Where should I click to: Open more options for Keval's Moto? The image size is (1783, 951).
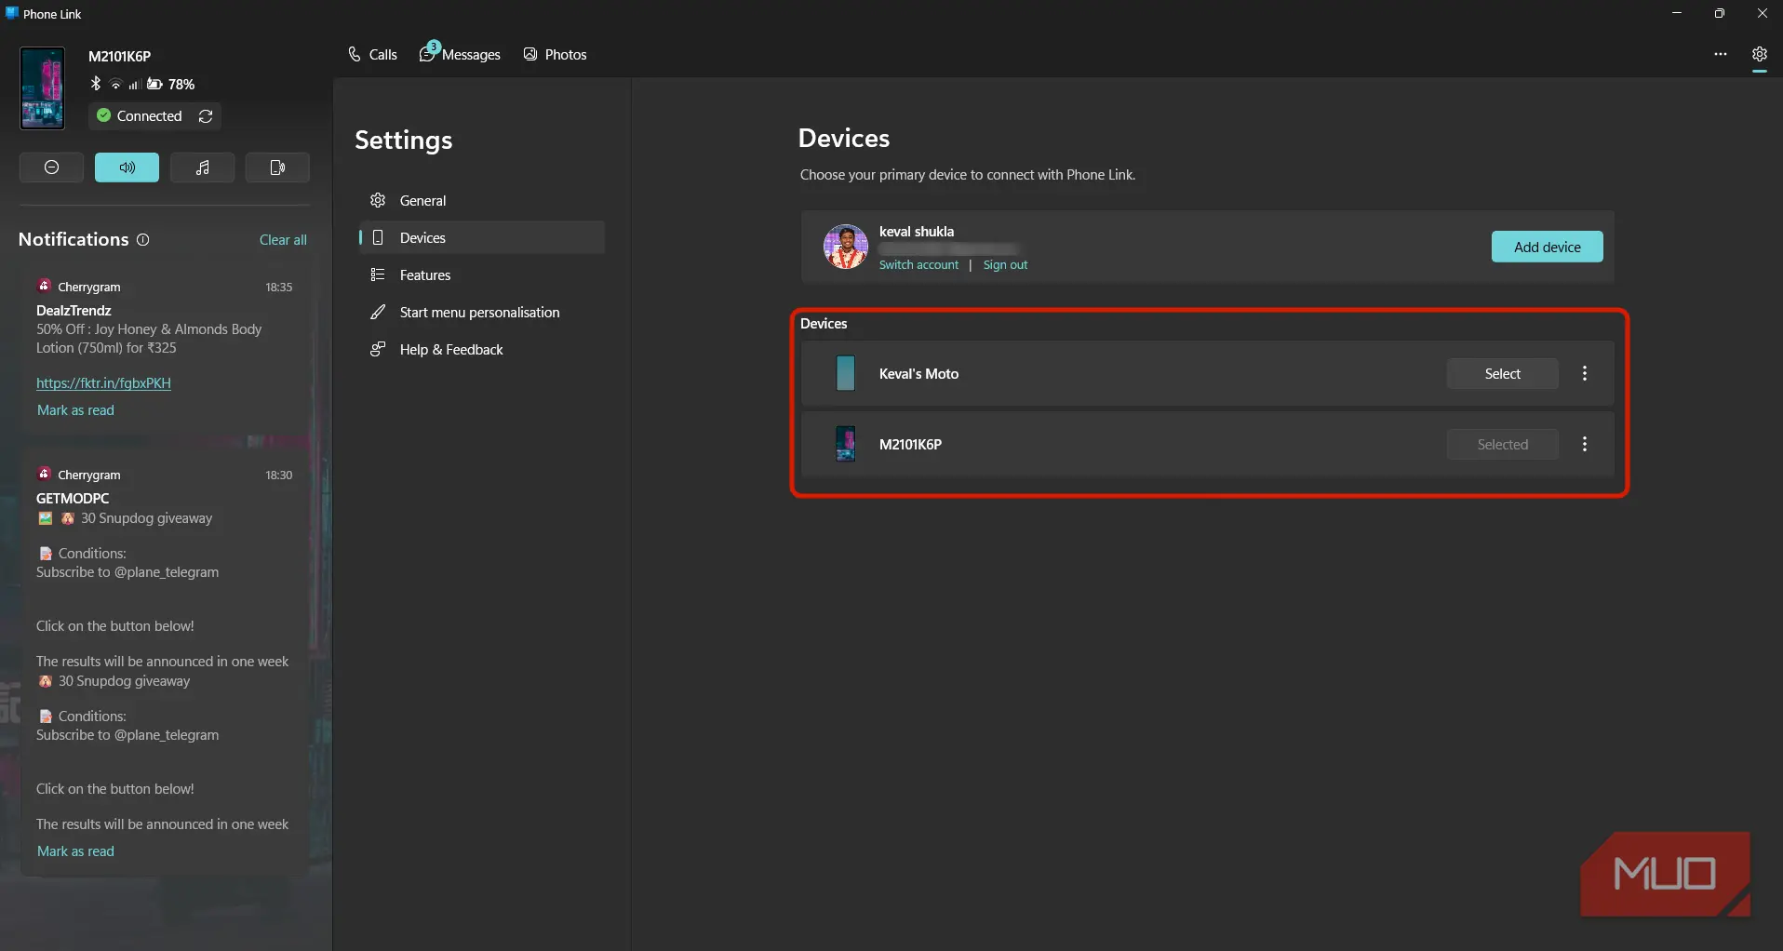point(1585,374)
